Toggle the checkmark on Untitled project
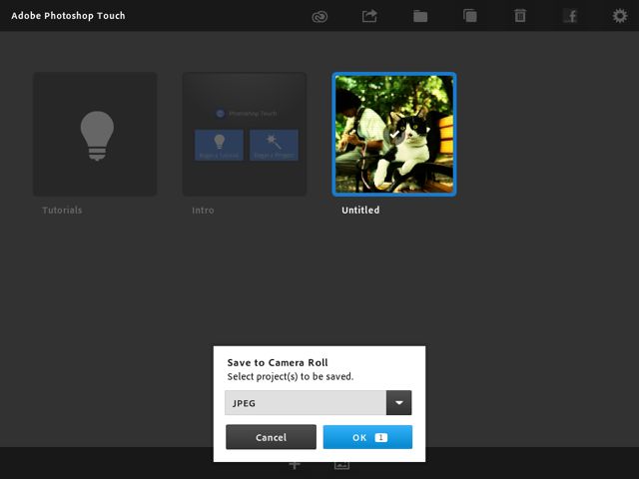 [393, 134]
